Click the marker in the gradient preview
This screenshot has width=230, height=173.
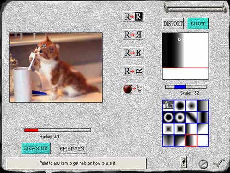pos(180,40)
